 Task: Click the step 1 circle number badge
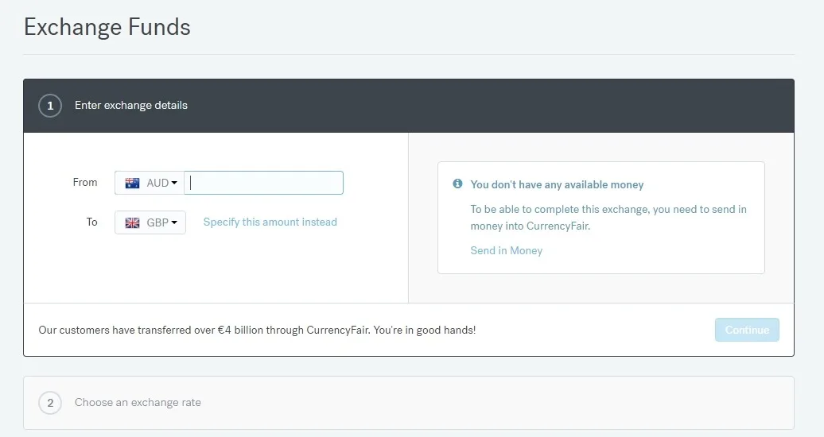(x=50, y=106)
